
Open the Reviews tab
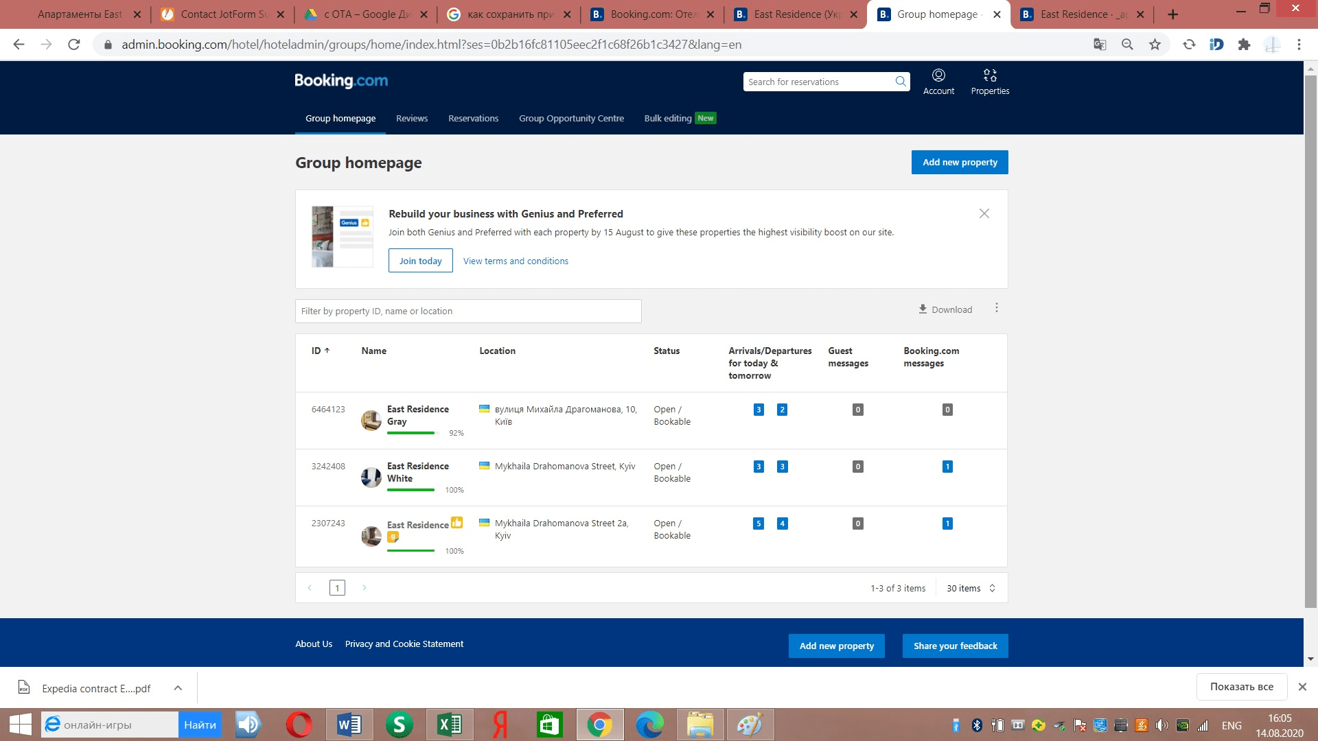click(412, 118)
